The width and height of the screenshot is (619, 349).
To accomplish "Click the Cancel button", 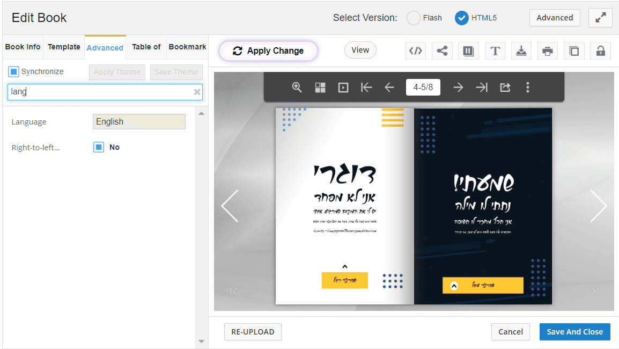I will (511, 332).
